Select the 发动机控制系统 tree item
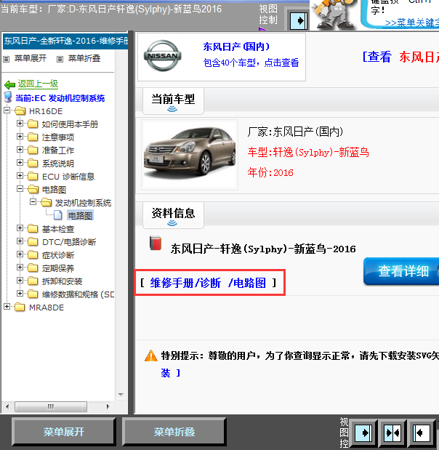Image resolution: width=439 pixels, height=450 pixels. point(83,203)
